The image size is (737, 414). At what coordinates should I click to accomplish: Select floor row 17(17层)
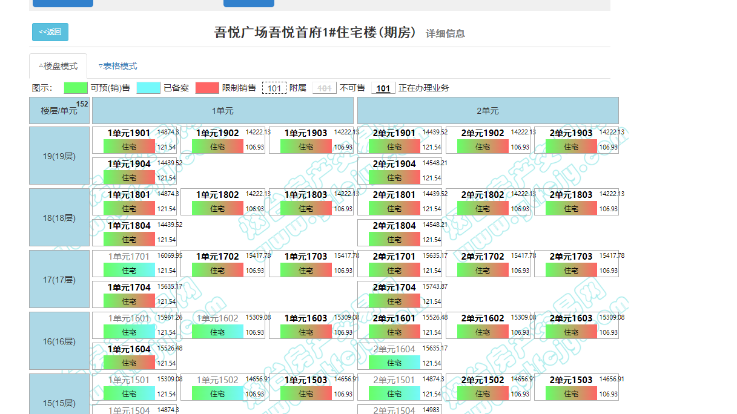[x=59, y=279]
